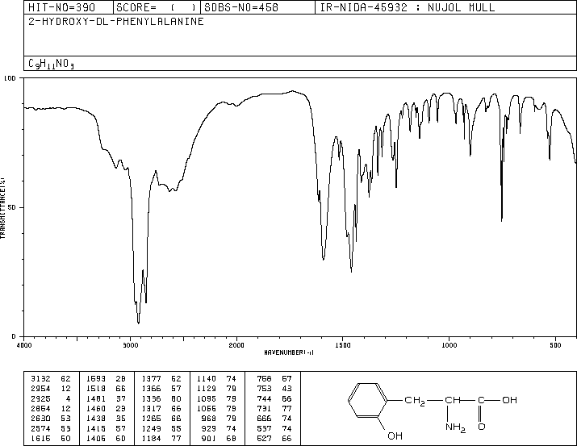
Task: Select peak table entry 1317
Action: pyautogui.click(x=151, y=408)
